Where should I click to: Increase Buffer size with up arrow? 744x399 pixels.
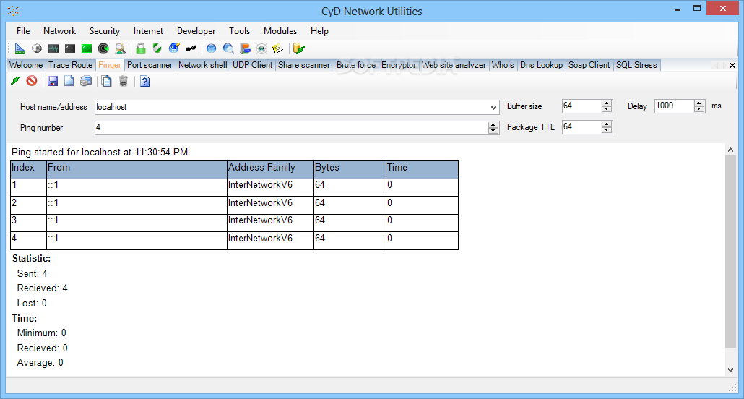coord(607,103)
